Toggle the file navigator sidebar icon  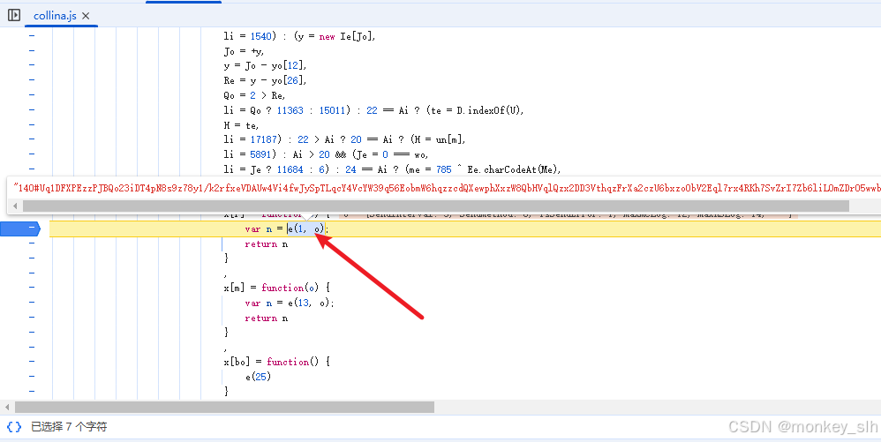(x=14, y=15)
